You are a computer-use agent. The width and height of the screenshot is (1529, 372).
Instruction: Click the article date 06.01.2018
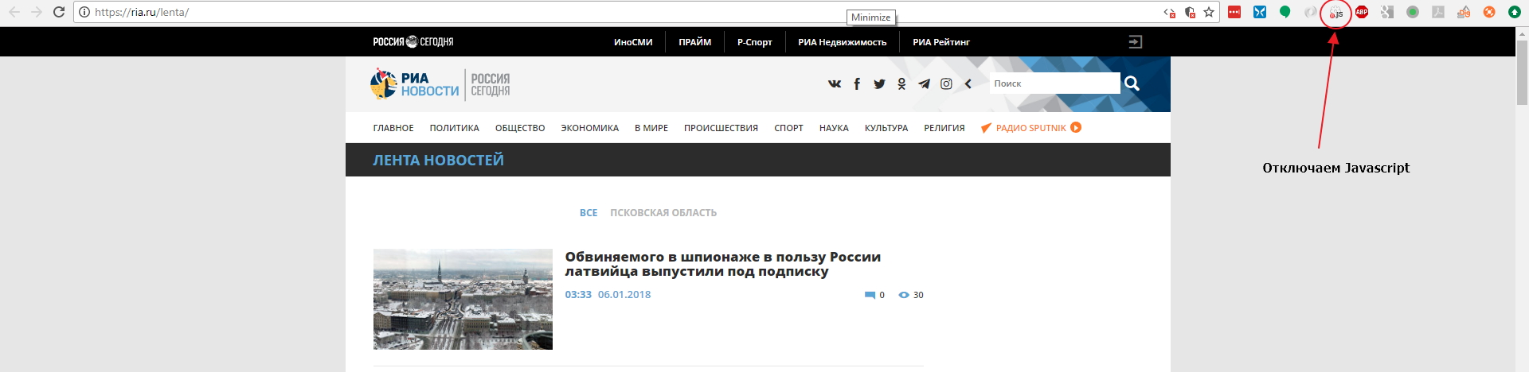(x=624, y=294)
